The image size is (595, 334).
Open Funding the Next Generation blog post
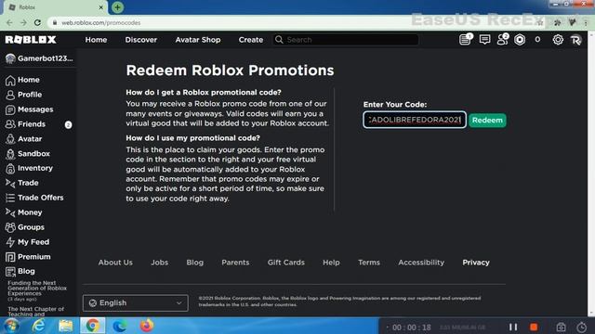[x=37, y=289]
